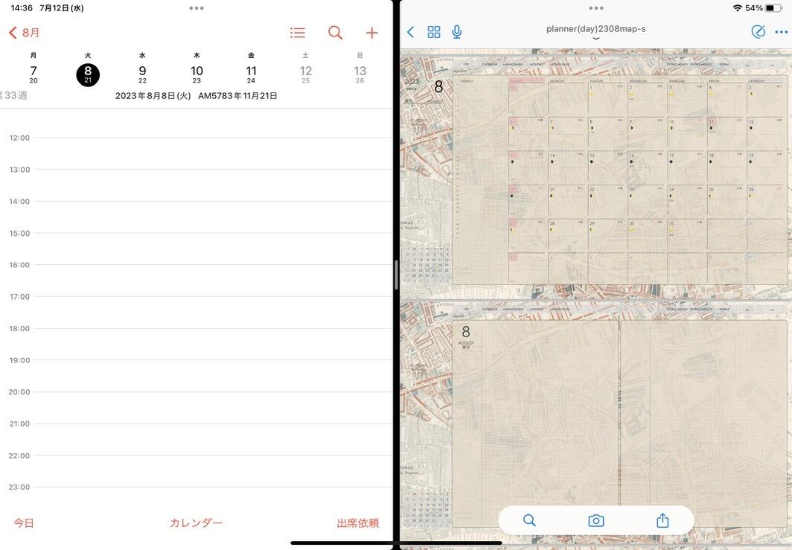This screenshot has height=550, width=792.
Task: Open the August 1 cell in the planner
Action: click(607, 99)
